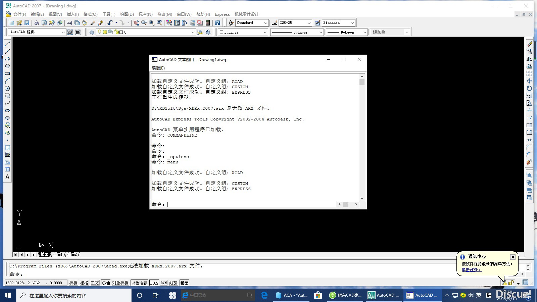Click the Undo arrow icon
Screen dimensions: 537x302
[x=110, y=23]
